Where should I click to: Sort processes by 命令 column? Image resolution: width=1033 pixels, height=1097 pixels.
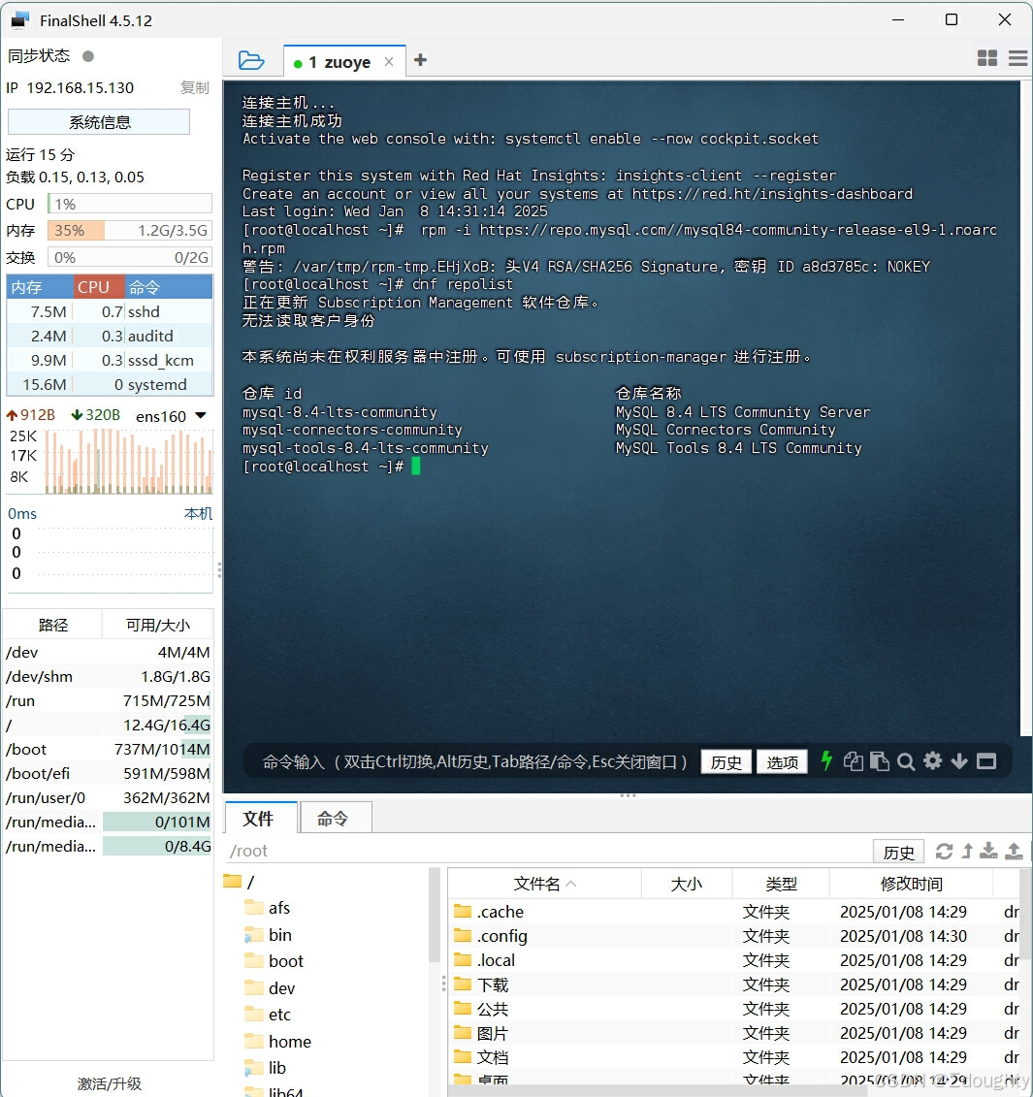pyautogui.click(x=169, y=287)
